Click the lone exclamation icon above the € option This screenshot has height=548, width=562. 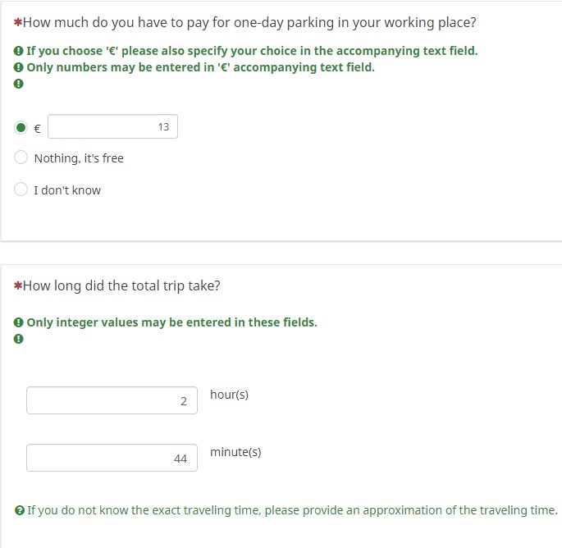[18, 84]
